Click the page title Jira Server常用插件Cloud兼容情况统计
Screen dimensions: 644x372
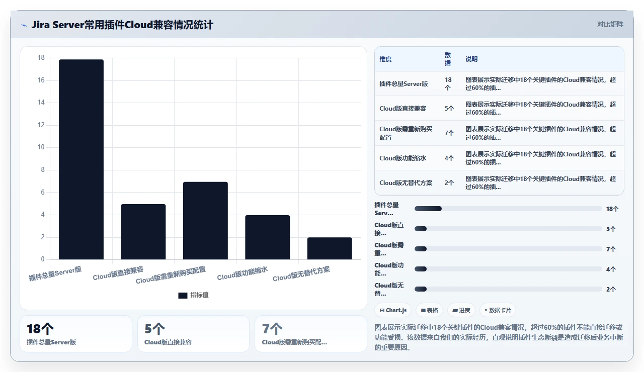122,25
